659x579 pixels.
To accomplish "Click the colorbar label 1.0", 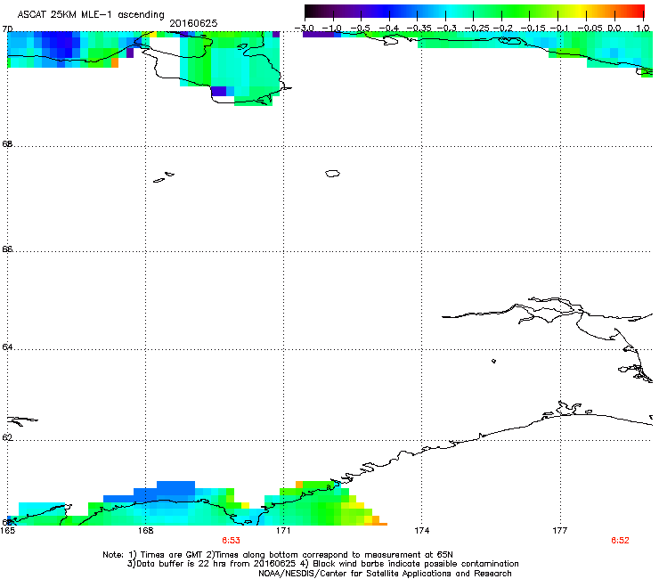I will [643, 29].
